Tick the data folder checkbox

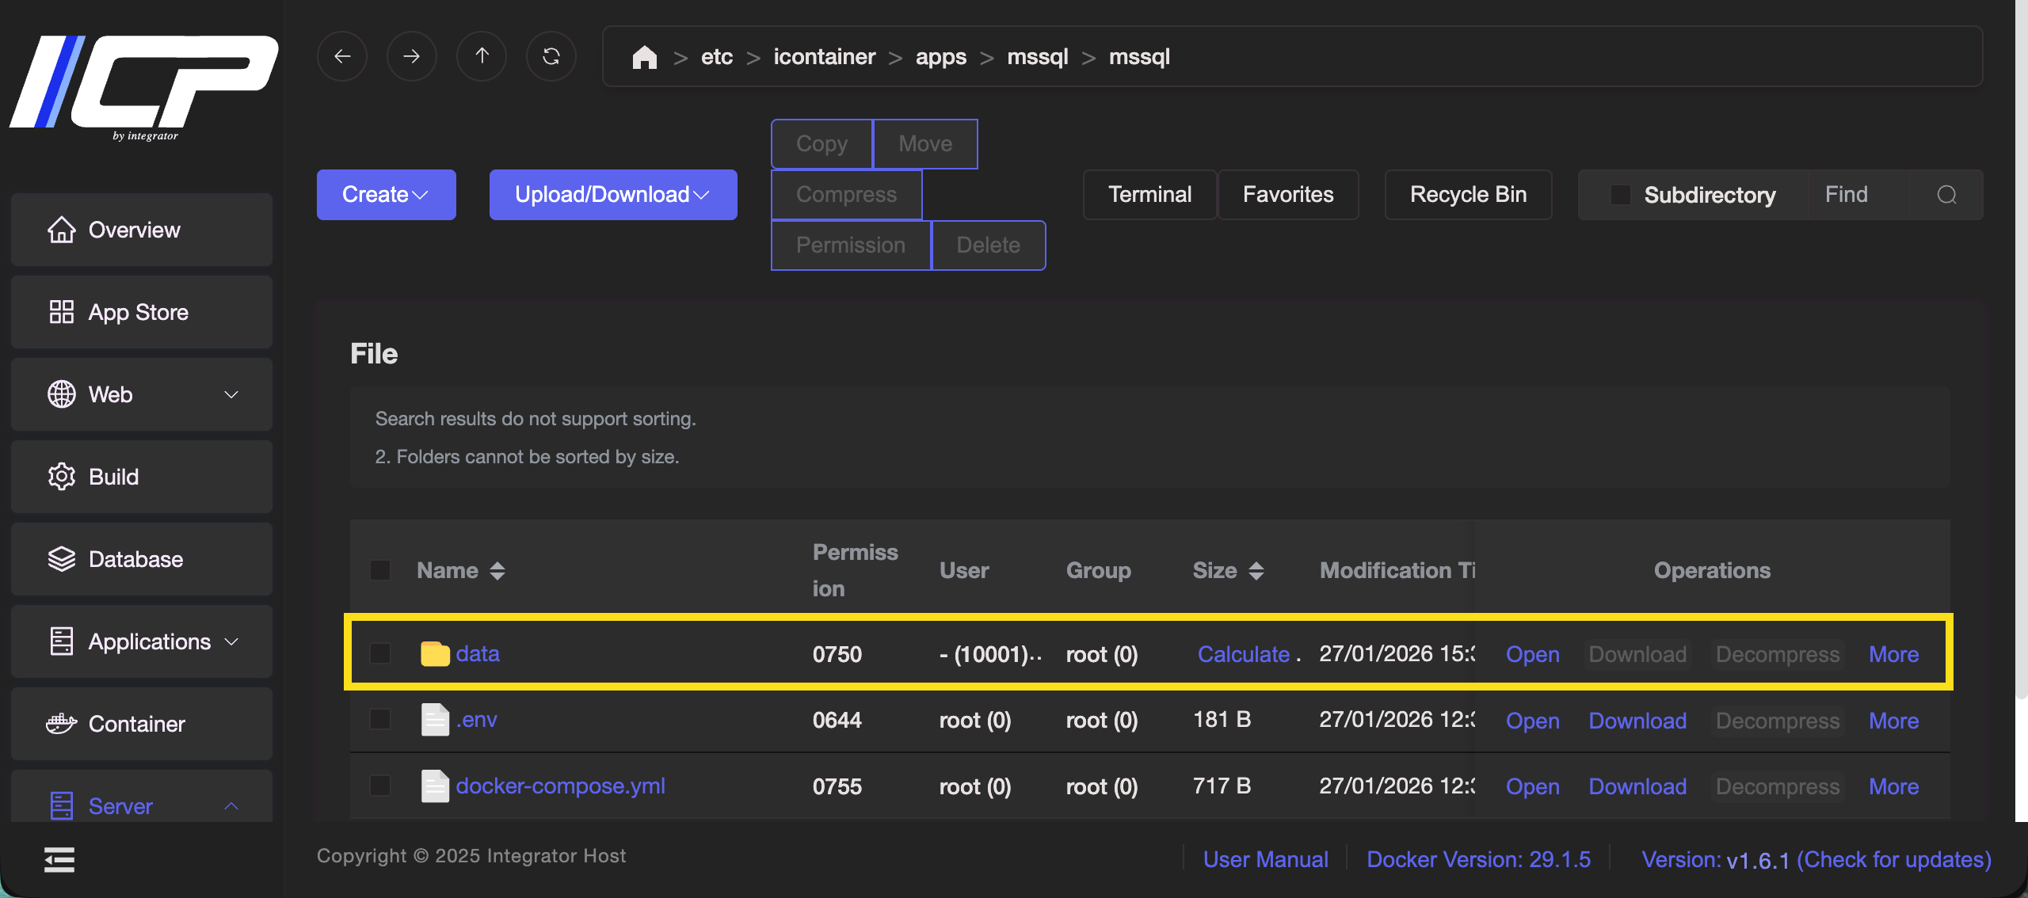[x=380, y=653]
